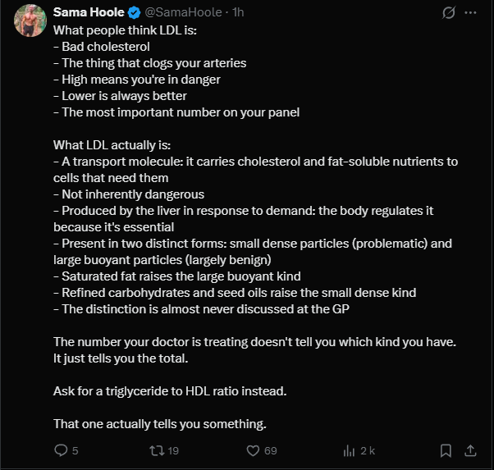The width and height of the screenshot is (494, 470).
Task: Click the 1h post timestamp
Action: (238, 13)
